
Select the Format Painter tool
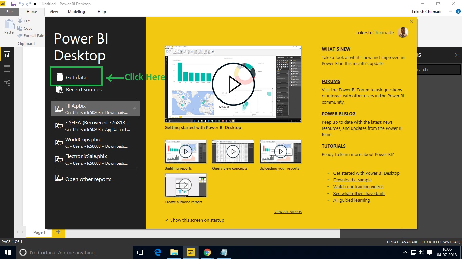(20, 36)
